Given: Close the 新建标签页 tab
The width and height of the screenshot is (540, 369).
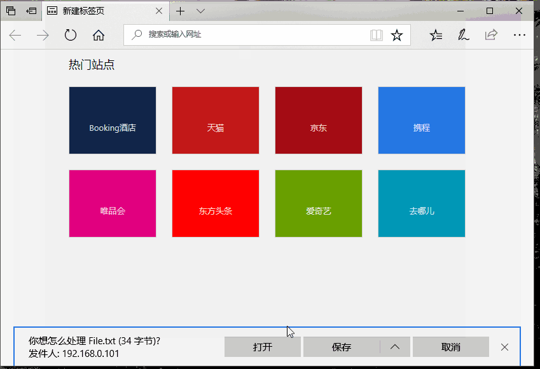Looking at the screenshot, I should tap(159, 11).
